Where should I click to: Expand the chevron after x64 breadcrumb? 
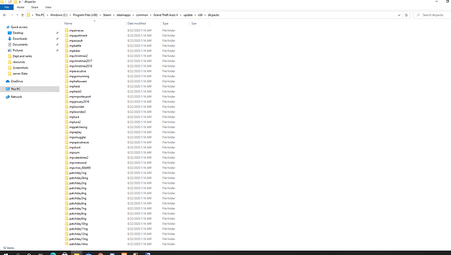205,15
